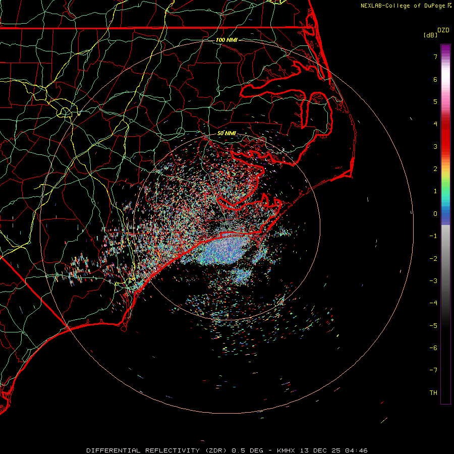Click the TH threshold label on legend
The image size is (454, 454).
click(433, 393)
